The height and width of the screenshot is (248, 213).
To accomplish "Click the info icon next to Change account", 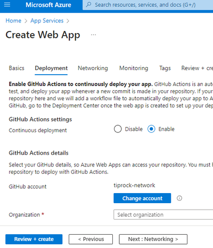I will tap(179, 198).
